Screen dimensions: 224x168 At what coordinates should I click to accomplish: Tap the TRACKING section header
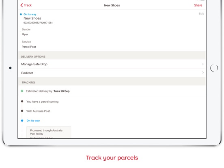(112, 81)
